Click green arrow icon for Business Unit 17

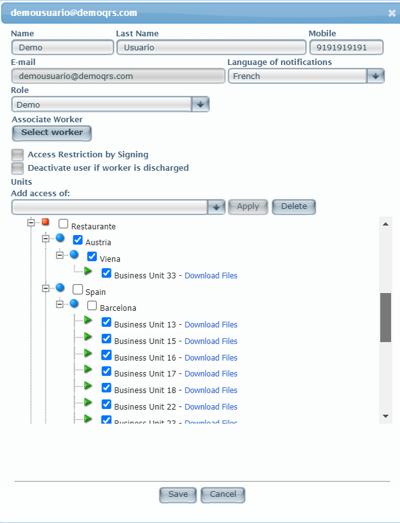[88, 369]
